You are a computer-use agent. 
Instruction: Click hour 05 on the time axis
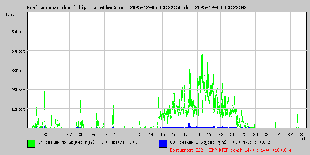coord(46,134)
